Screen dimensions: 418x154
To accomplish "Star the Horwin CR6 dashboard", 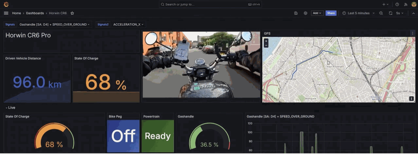I will click(x=72, y=13).
